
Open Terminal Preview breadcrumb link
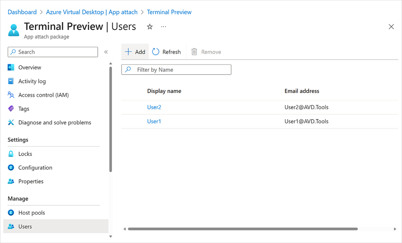click(169, 12)
